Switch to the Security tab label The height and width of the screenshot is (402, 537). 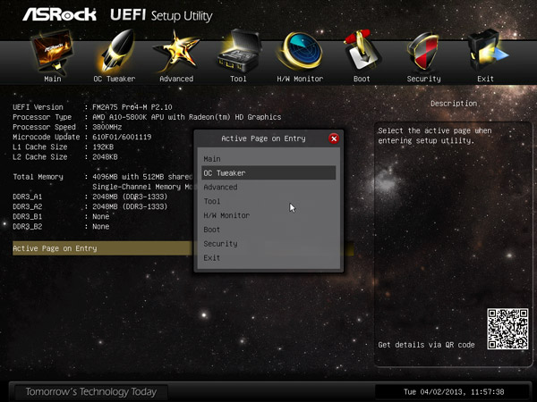(x=423, y=79)
